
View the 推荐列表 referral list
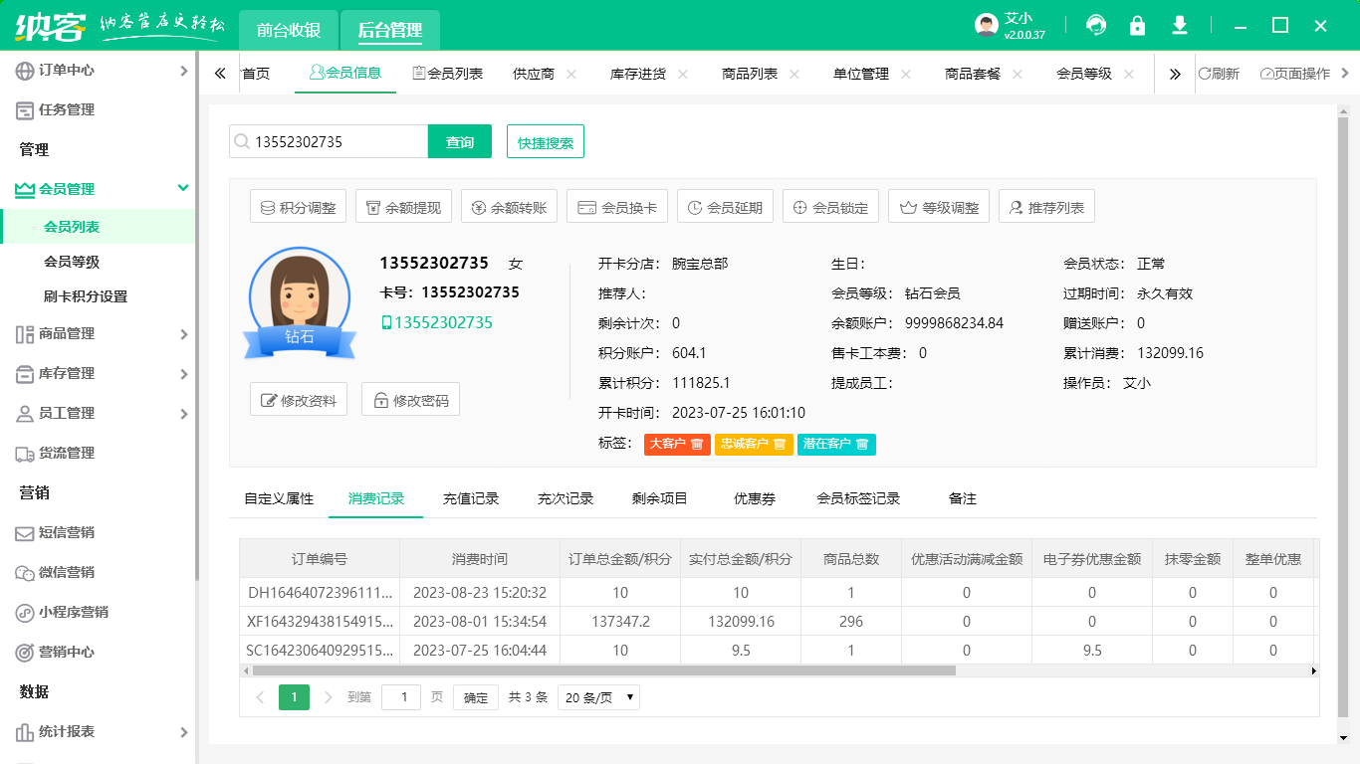1046,206
